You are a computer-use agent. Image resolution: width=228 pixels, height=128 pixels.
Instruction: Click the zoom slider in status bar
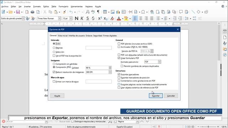[x=208, y=127]
